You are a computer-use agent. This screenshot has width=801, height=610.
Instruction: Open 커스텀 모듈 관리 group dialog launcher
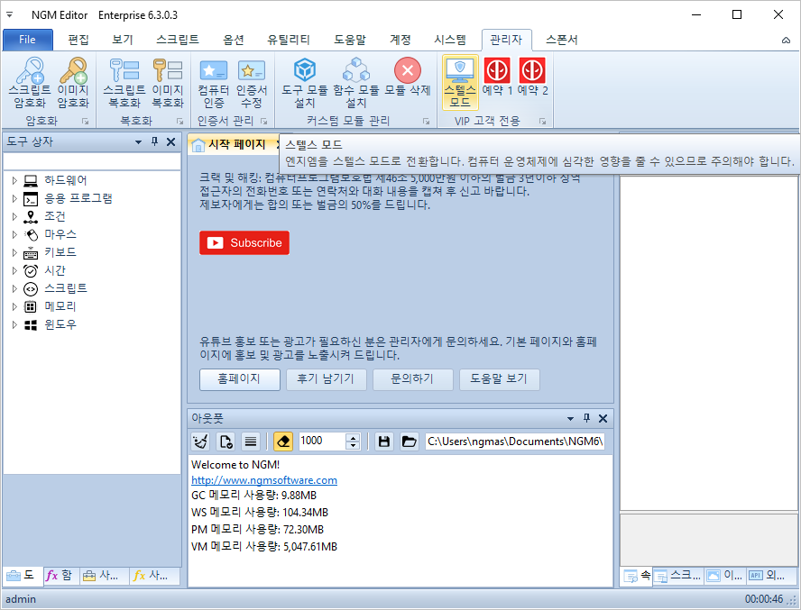click(426, 122)
